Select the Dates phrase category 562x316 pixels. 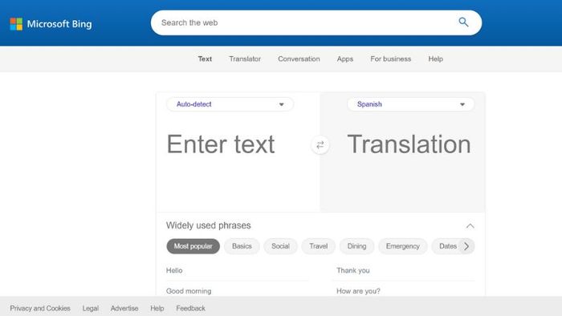click(x=448, y=246)
